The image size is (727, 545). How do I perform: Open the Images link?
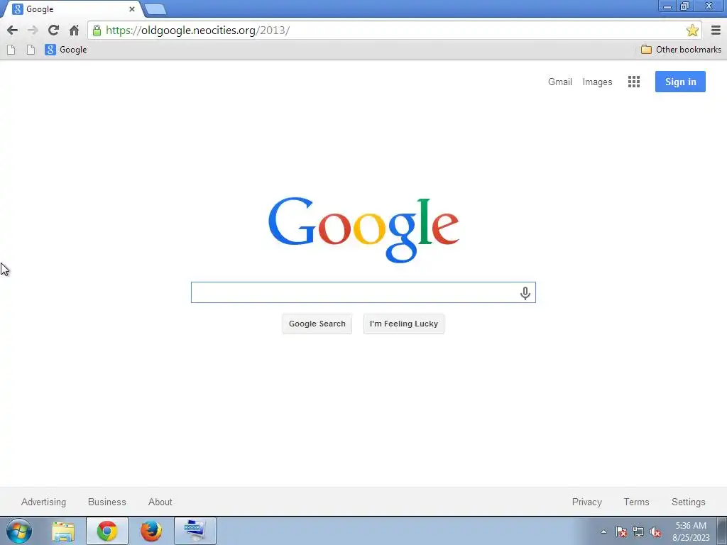click(x=597, y=82)
